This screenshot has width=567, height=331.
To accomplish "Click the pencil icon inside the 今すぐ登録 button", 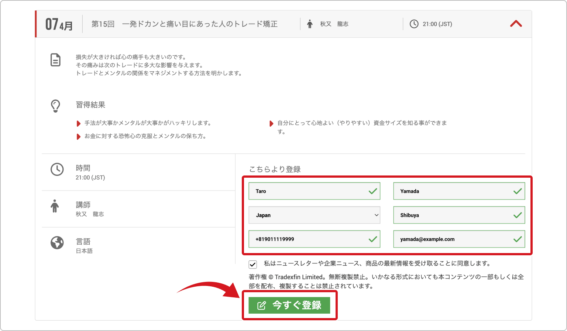I will 262,306.
